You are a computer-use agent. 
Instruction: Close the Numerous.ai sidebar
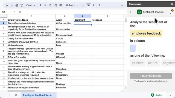click(172, 4)
